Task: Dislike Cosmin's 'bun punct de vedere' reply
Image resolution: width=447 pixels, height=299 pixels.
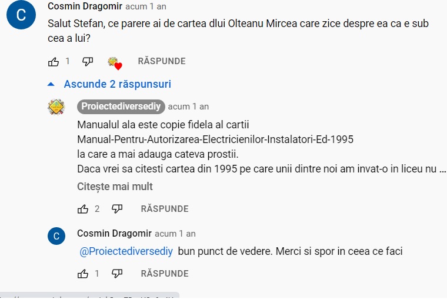Action: (x=117, y=274)
